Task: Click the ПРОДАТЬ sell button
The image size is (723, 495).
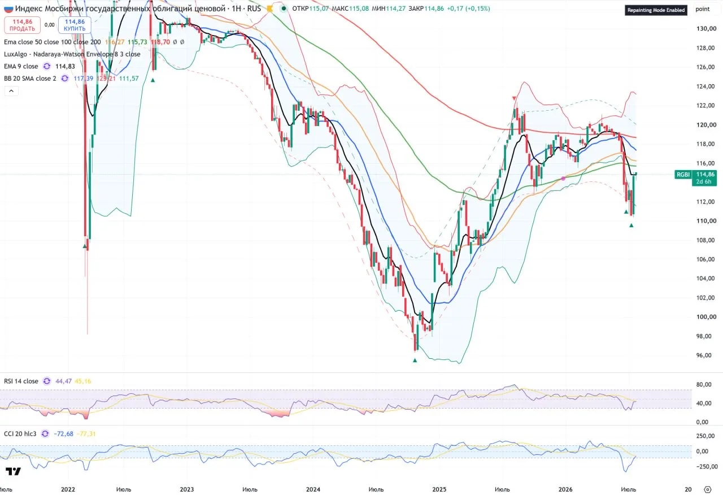Action: pyautogui.click(x=22, y=25)
